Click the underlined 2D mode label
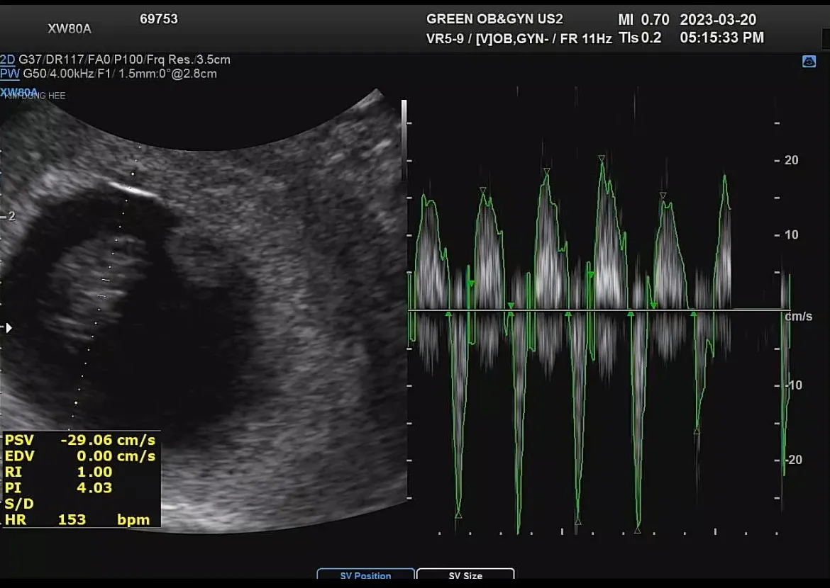Image resolution: width=830 pixels, height=588 pixels. [x=7, y=60]
